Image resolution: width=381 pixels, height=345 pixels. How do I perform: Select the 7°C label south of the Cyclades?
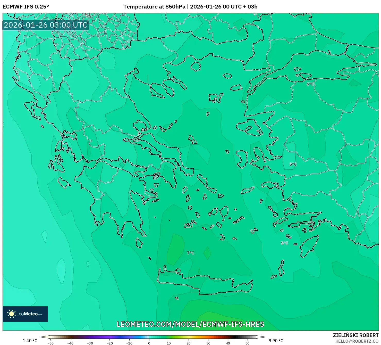[190, 252]
